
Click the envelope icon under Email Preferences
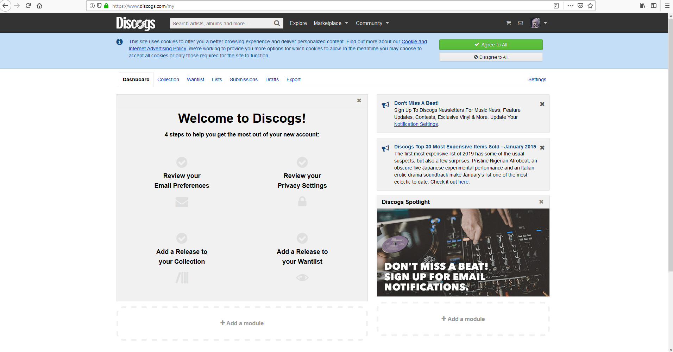[x=182, y=202]
